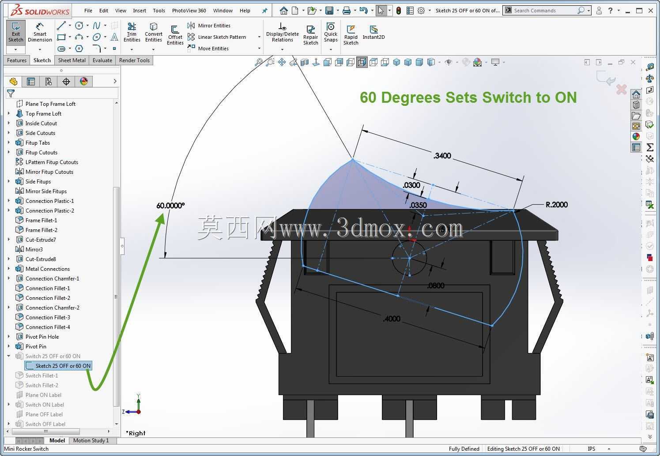Viewport: 660px width, 456px height.
Task: Open the Trim Entities tool
Action: [x=132, y=33]
